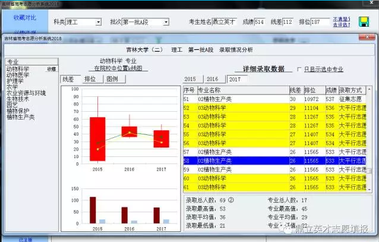The image size is (379, 242).
Task: Click the 线差 table column header
Action: pos(296,90)
